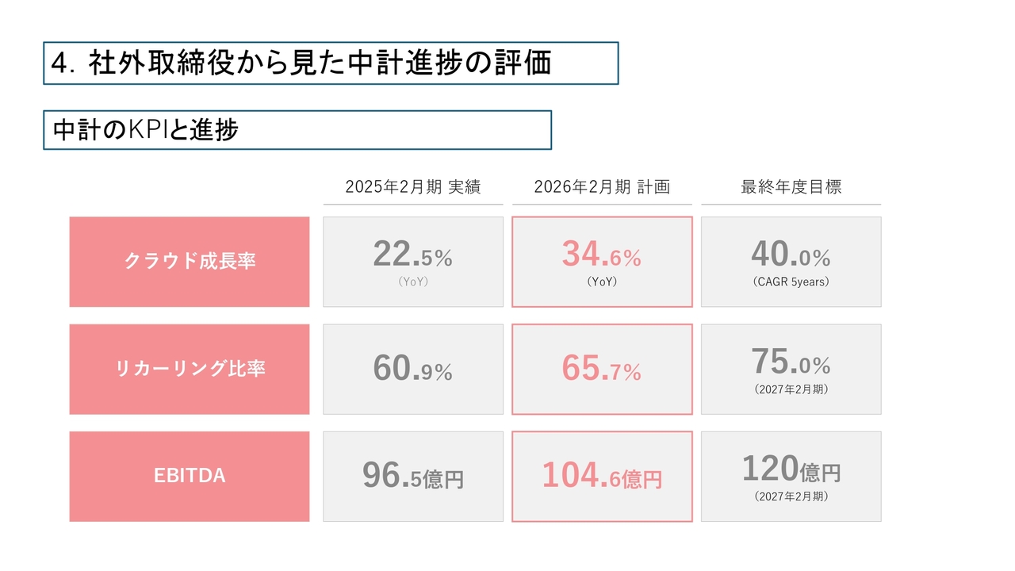This screenshot has width=1015, height=571.
Task: Select the highlighted 65.7% value cell
Action: (x=602, y=369)
